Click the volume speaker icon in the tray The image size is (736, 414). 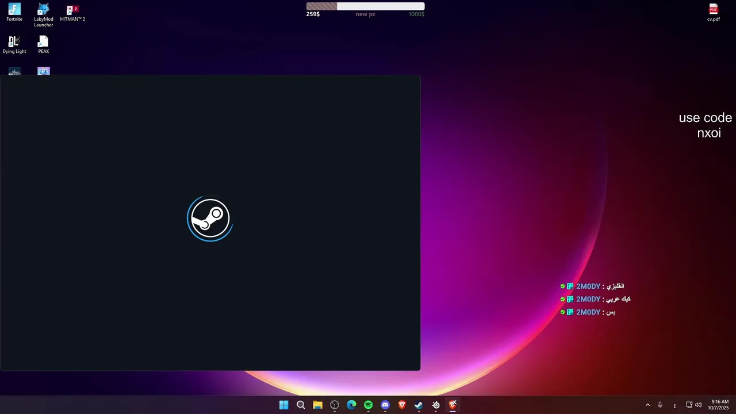point(699,405)
